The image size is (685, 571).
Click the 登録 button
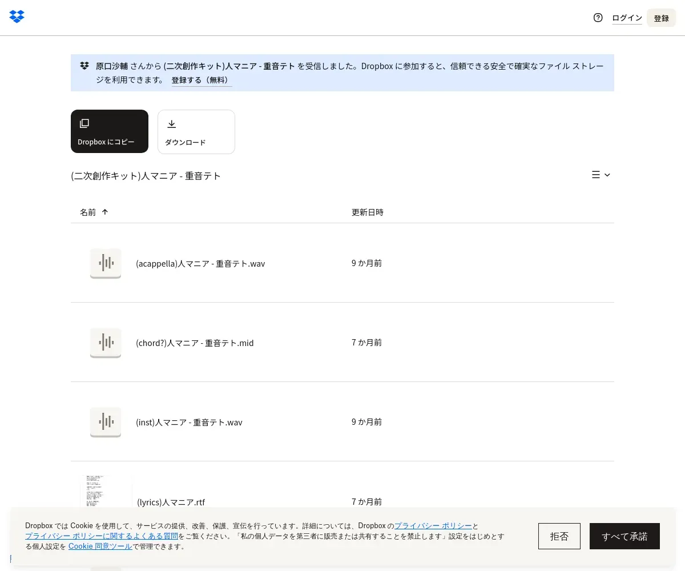pyautogui.click(x=661, y=18)
